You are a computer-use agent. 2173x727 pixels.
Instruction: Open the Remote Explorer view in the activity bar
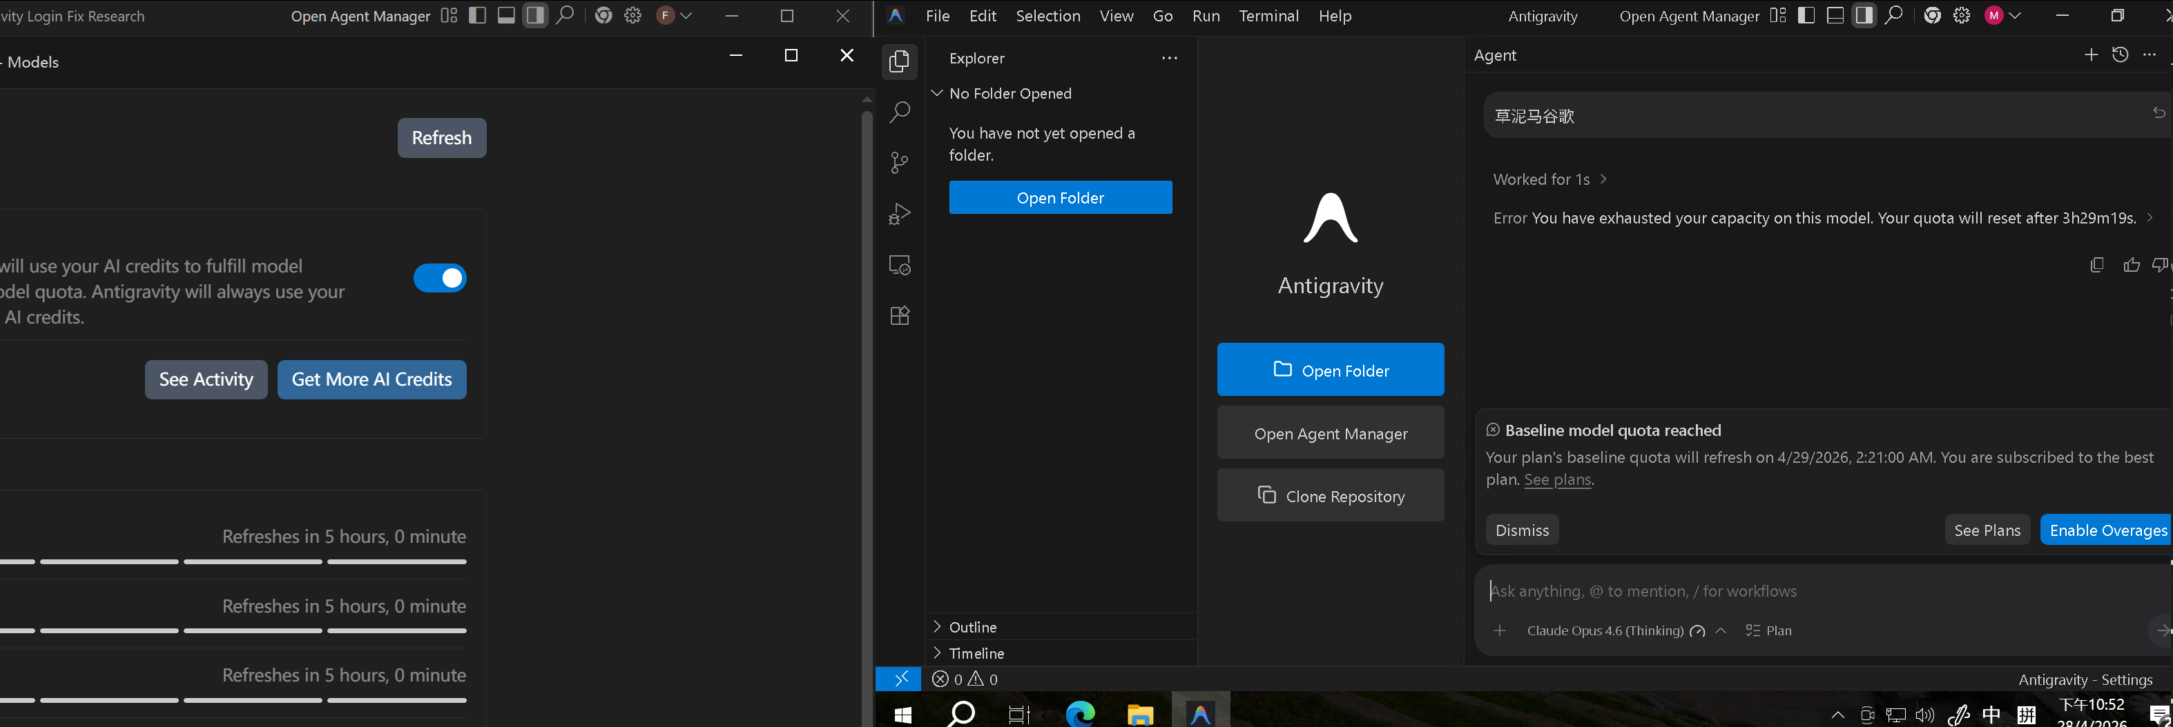click(x=899, y=266)
